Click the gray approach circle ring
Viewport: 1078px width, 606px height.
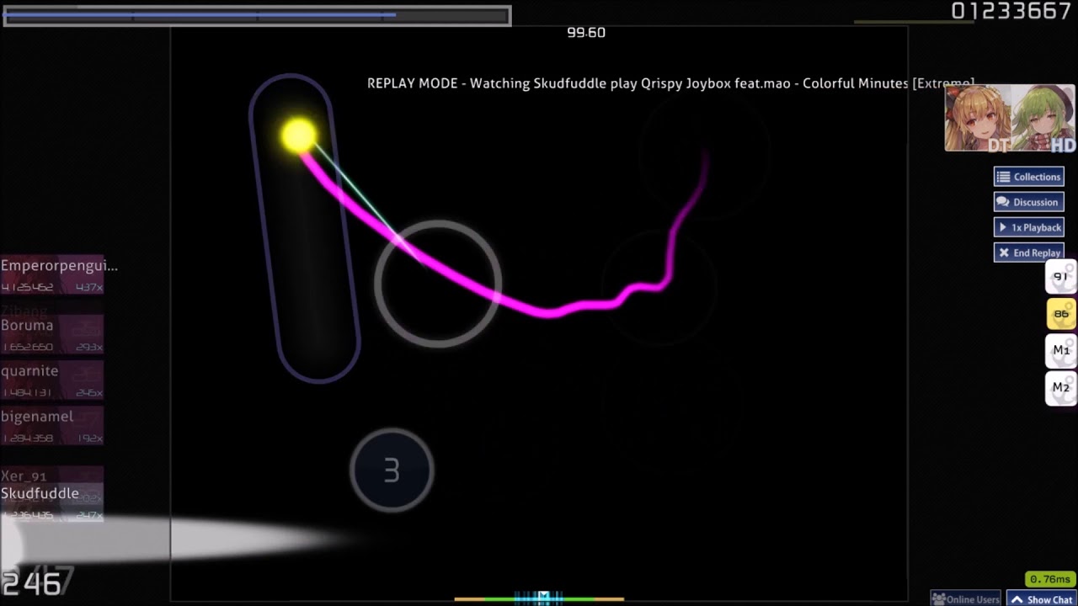click(x=438, y=284)
